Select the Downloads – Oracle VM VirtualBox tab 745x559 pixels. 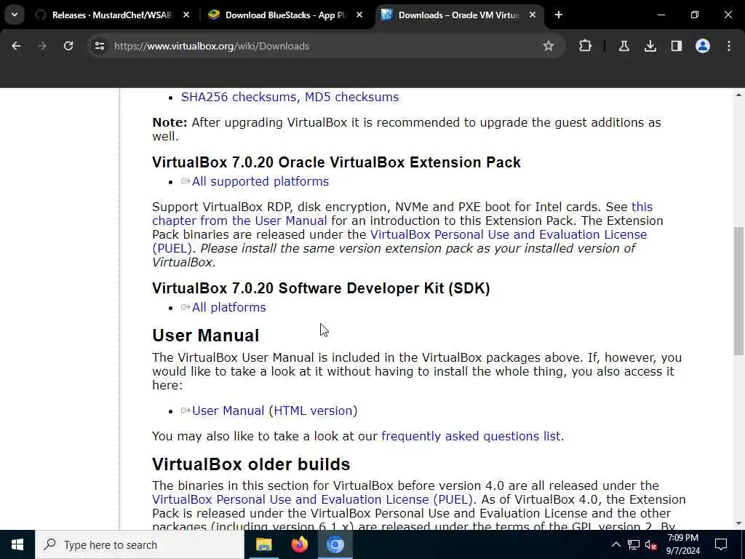458,15
